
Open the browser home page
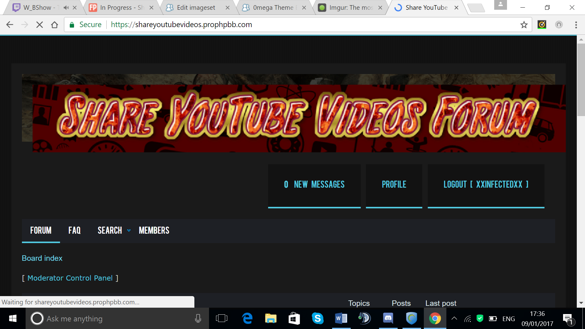pos(55,25)
